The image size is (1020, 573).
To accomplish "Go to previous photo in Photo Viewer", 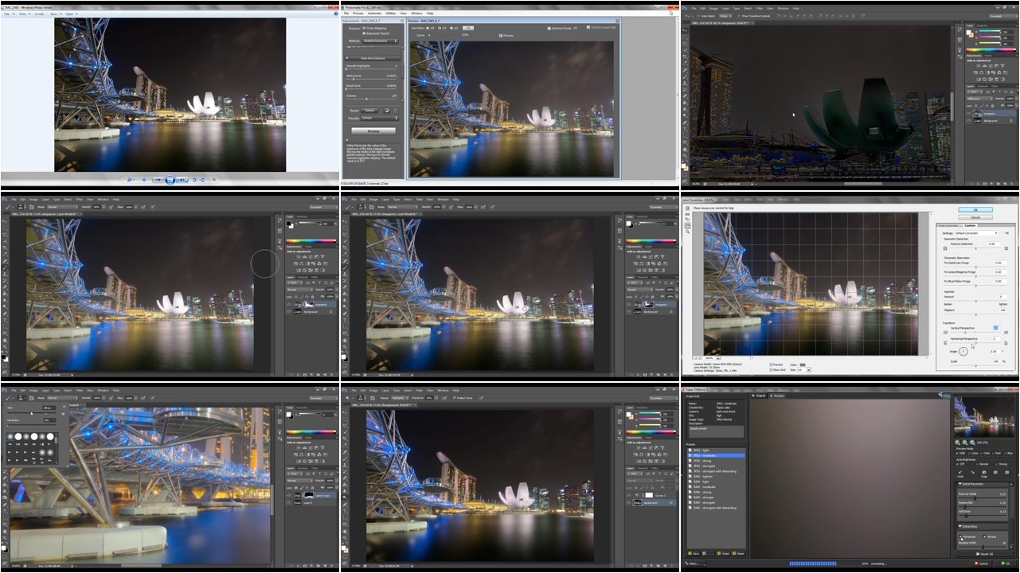I will tap(158, 179).
